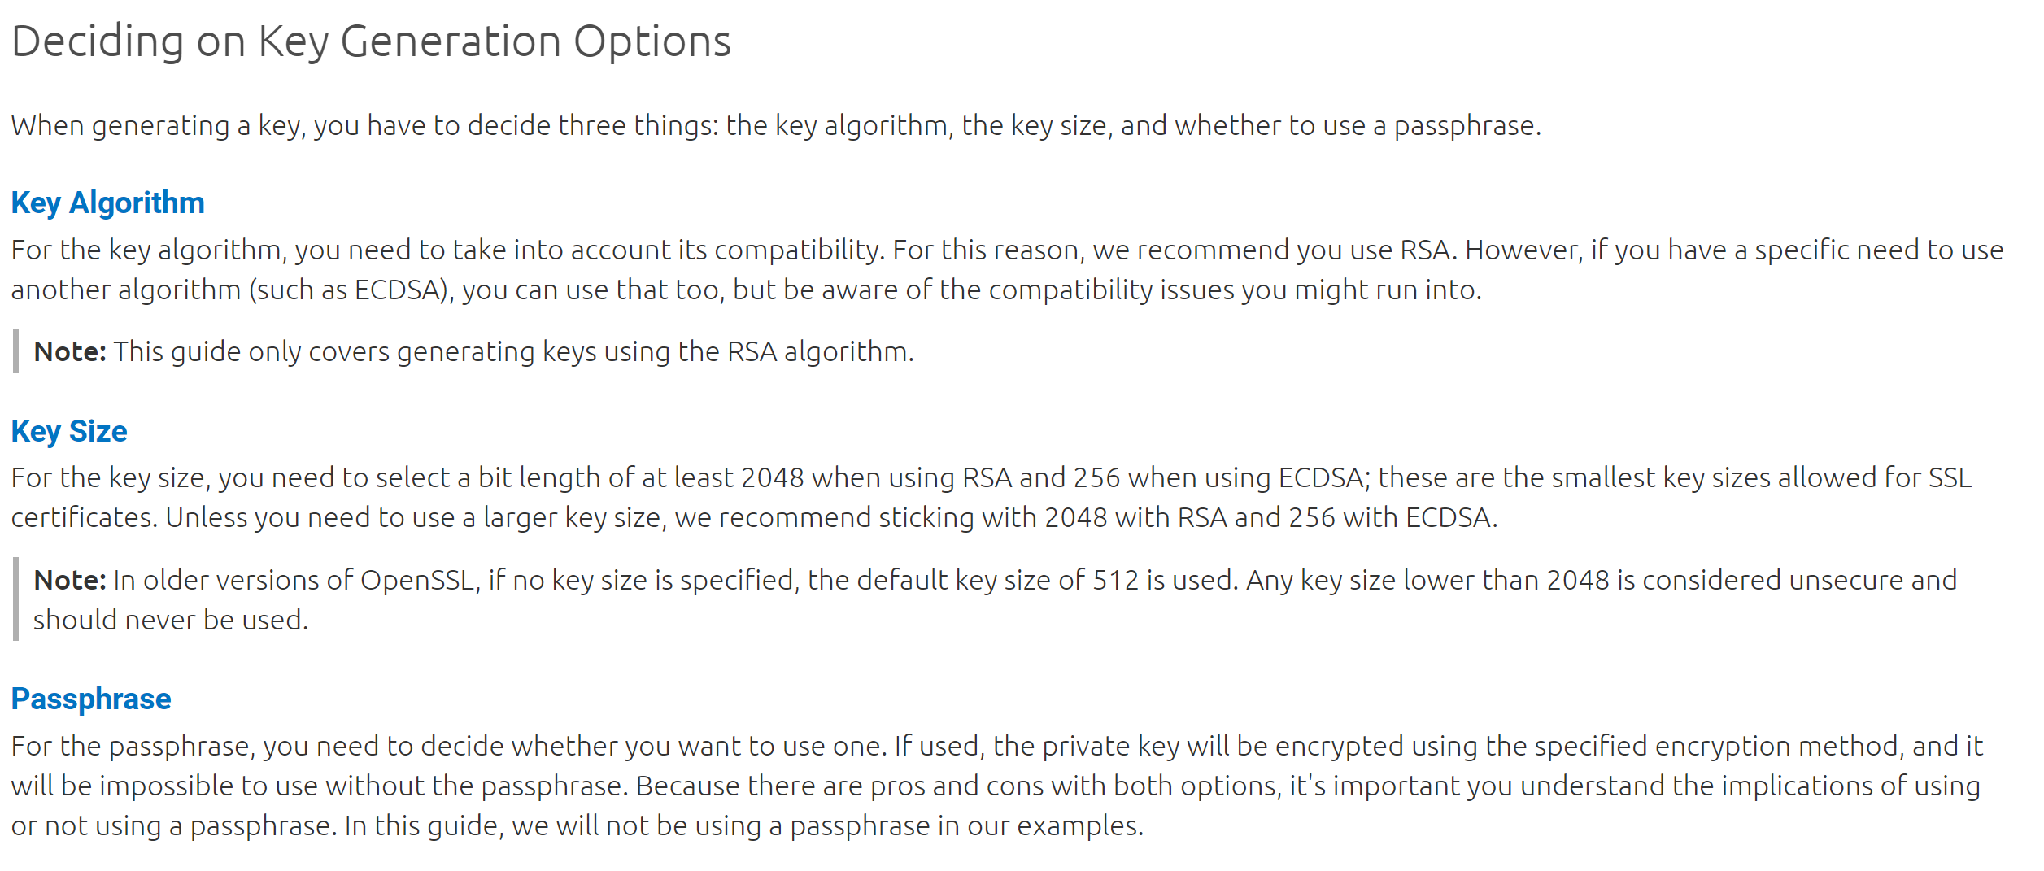Click the sentence starting 'For the passphrase'
This screenshot has height=871, width=2044.
(449, 746)
